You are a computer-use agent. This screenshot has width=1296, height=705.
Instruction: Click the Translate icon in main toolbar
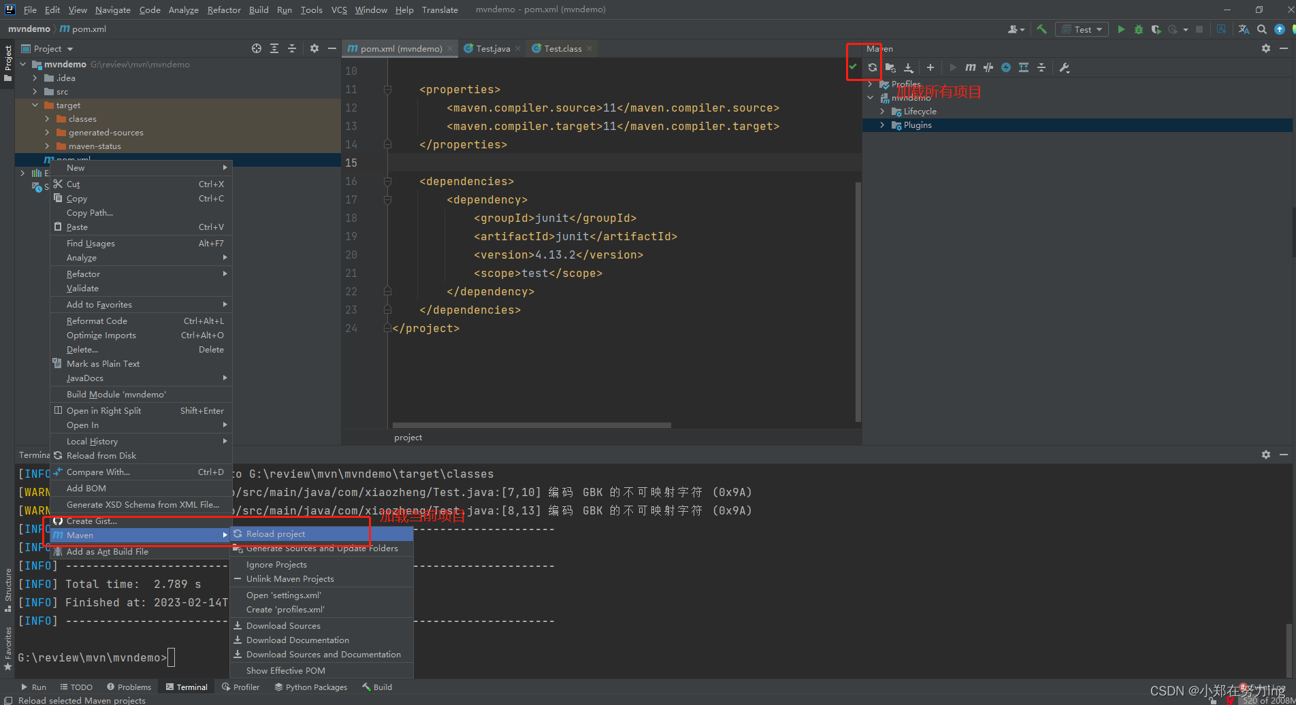coord(1244,29)
